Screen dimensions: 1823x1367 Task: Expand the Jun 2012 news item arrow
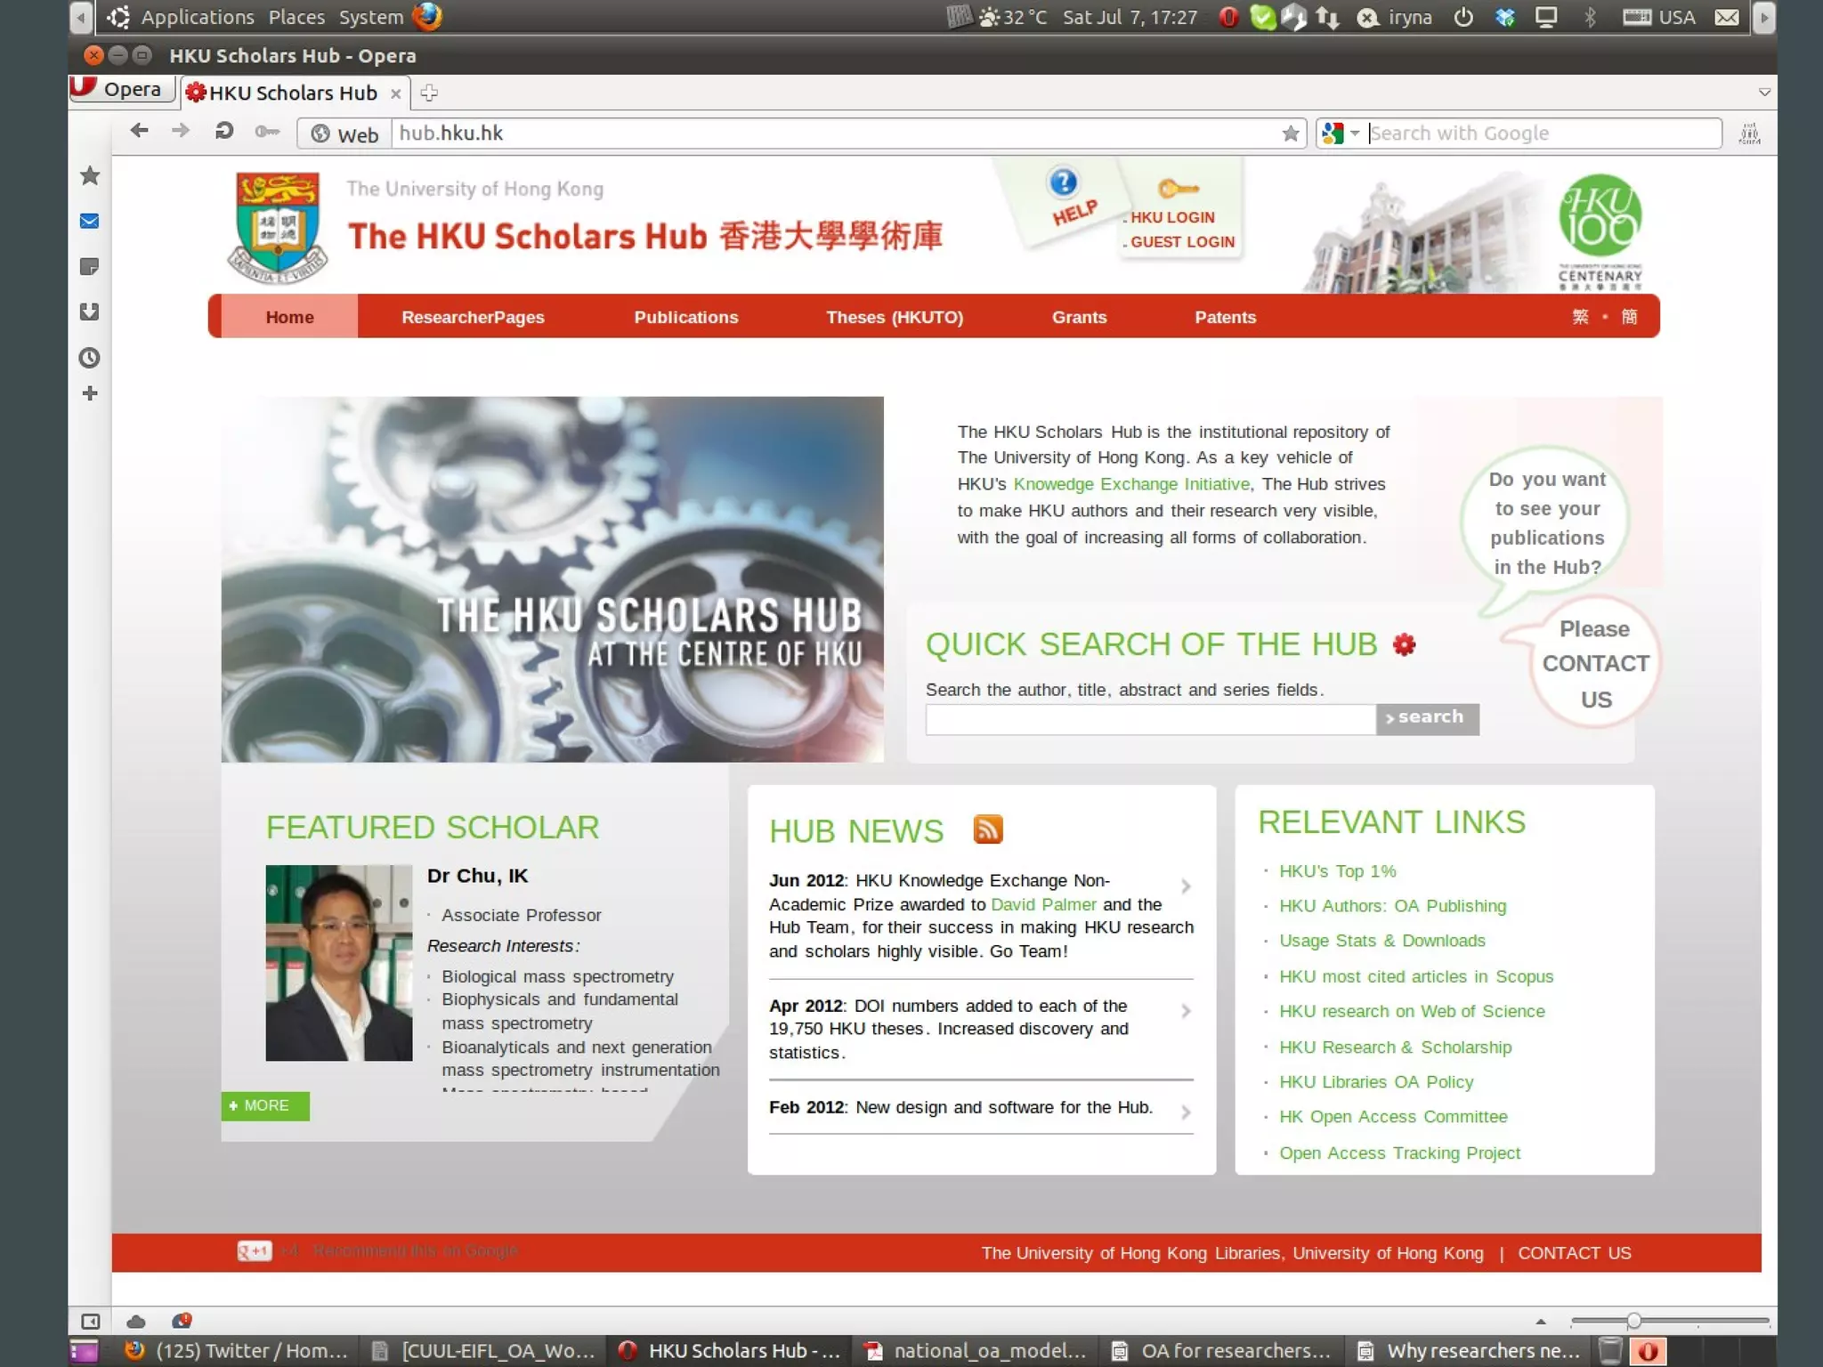click(1187, 886)
